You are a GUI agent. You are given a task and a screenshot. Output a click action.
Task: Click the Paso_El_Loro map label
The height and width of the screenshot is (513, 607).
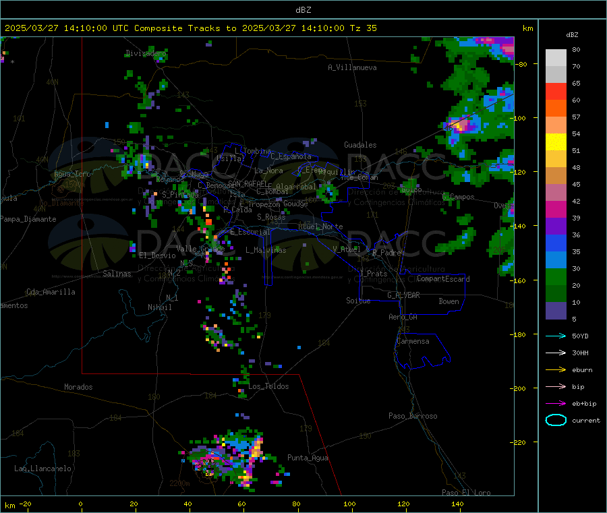coord(466,493)
